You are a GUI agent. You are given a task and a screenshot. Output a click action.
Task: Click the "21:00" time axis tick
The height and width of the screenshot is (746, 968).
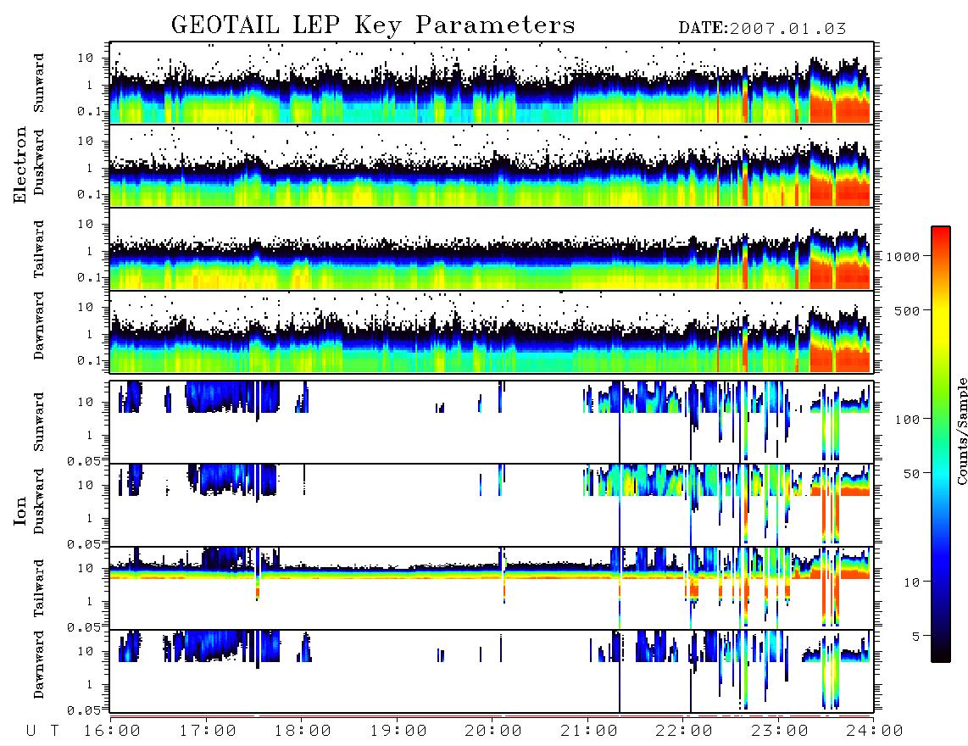coord(590,732)
